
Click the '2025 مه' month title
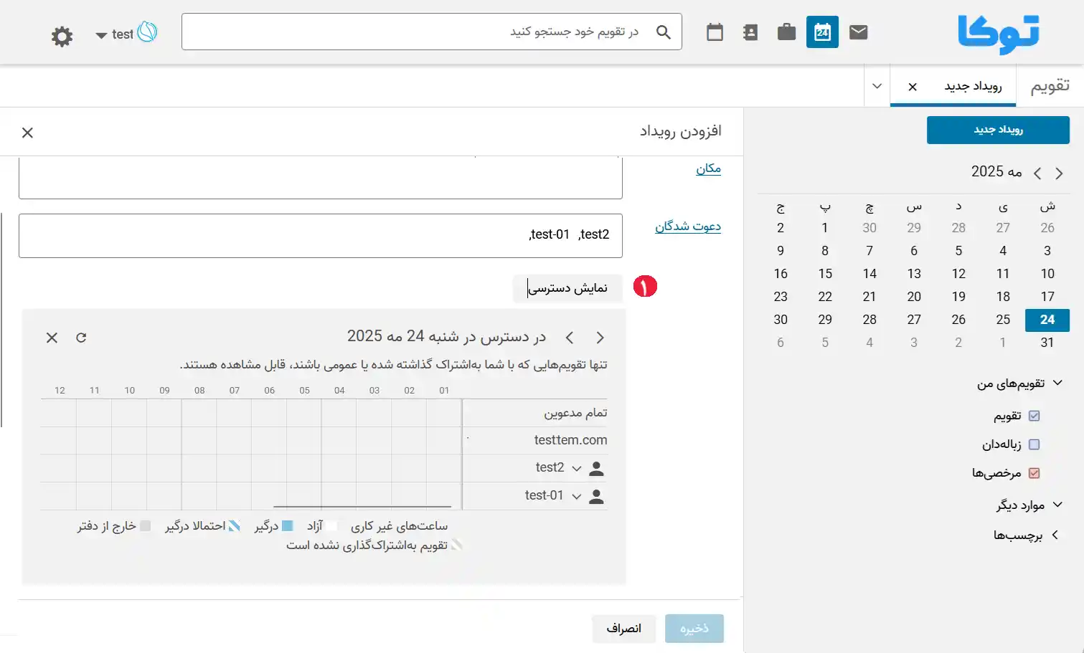click(x=996, y=171)
